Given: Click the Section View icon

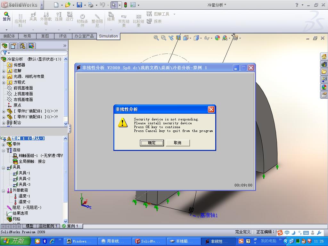Looking at the screenshot, I should (x=178, y=38).
